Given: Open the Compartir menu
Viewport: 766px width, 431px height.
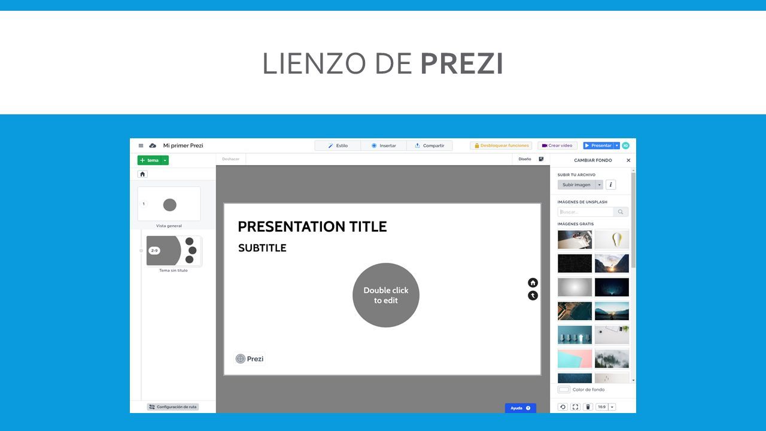Looking at the screenshot, I should click(x=430, y=145).
